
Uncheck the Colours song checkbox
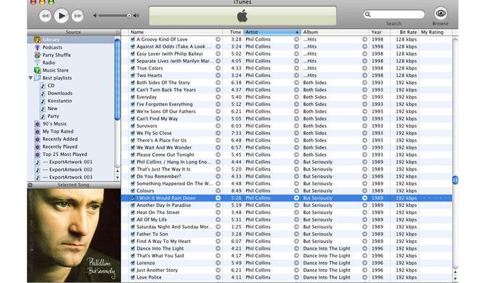(133, 191)
